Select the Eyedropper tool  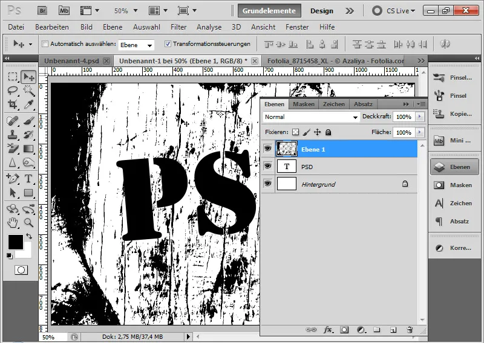click(x=28, y=105)
